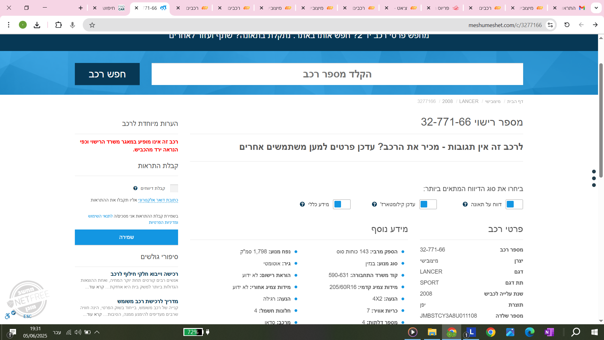
Task: Activate voice search microphone icon
Action: [73, 25]
